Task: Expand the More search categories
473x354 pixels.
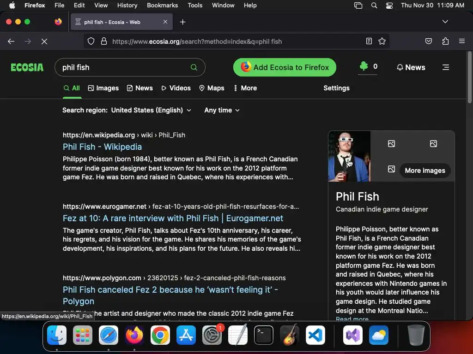Action: pyautogui.click(x=245, y=88)
